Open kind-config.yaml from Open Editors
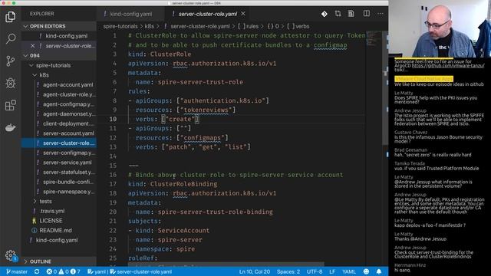491x276 pixels. click(59, 36)
